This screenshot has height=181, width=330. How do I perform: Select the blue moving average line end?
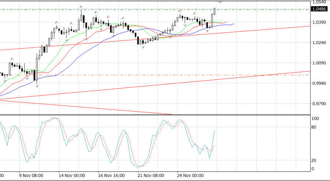coord(233,24)
